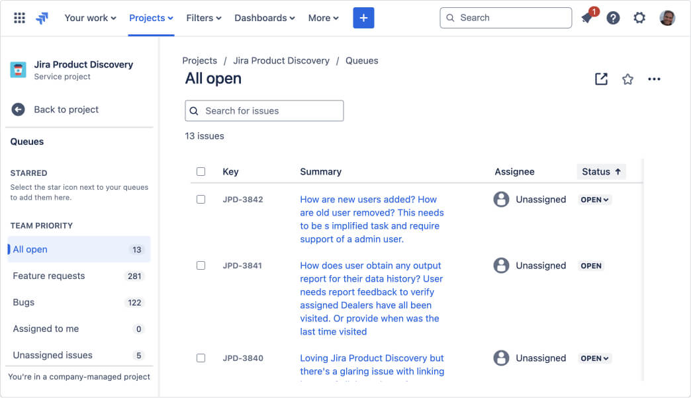
Task: Toggle the select-all checkbox in header
Action: (x=201, y=172)
